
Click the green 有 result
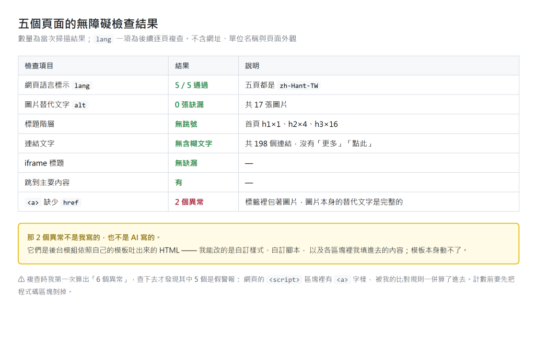pyautogui.click(x=179, y=182)
